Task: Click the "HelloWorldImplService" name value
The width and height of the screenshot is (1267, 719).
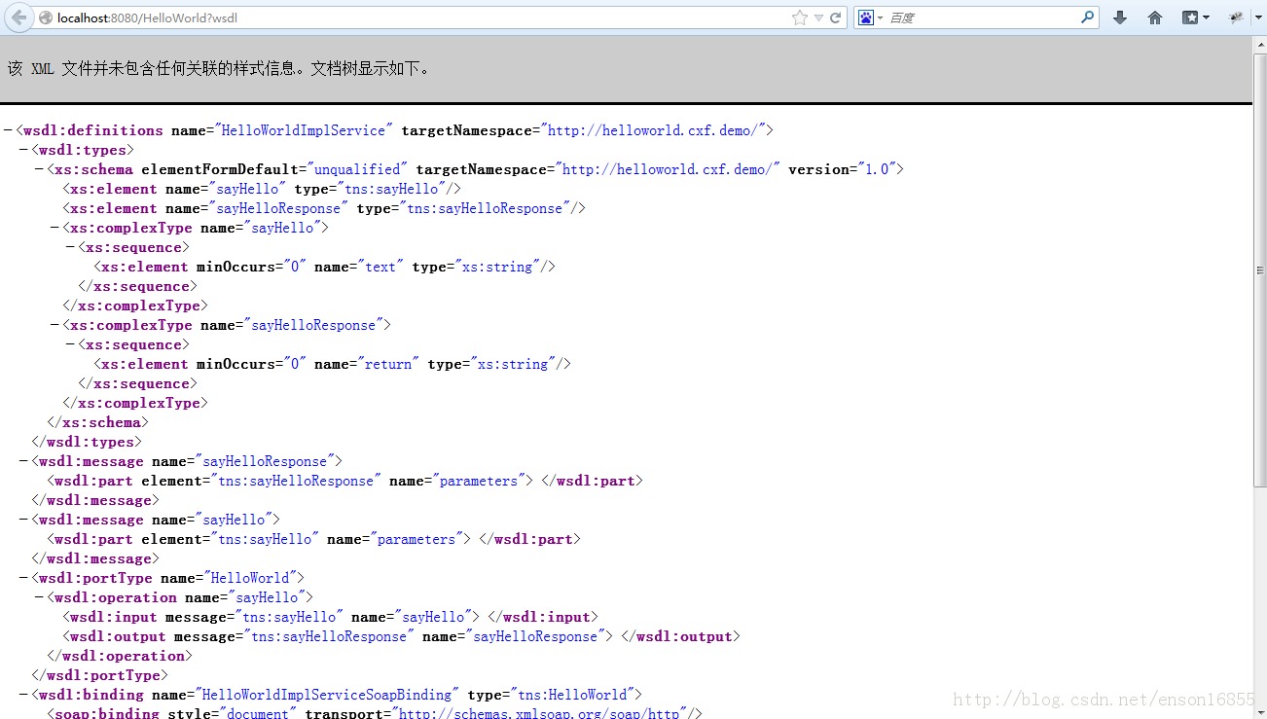Action: click(x=304, y=130)
